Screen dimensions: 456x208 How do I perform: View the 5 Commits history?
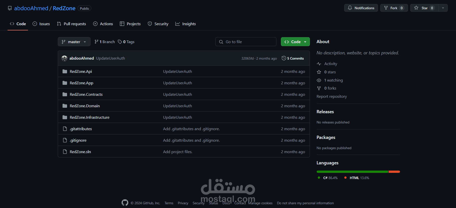click(293, 58)
